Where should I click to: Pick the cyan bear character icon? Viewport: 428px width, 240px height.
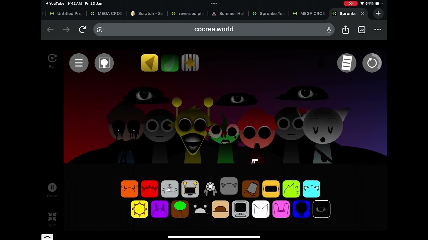click(311, 189)
